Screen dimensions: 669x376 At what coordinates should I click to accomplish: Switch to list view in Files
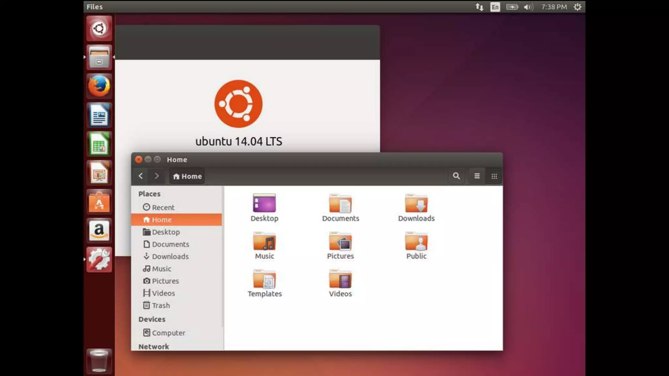tap(477, 176)
